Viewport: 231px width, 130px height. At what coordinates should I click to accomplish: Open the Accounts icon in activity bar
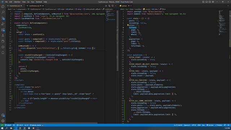pos(3,115)
